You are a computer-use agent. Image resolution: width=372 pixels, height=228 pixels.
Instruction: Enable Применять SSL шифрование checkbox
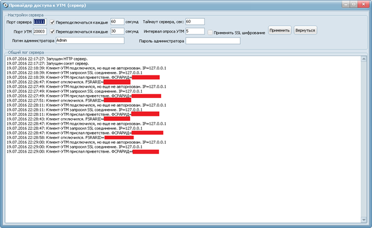210,33
